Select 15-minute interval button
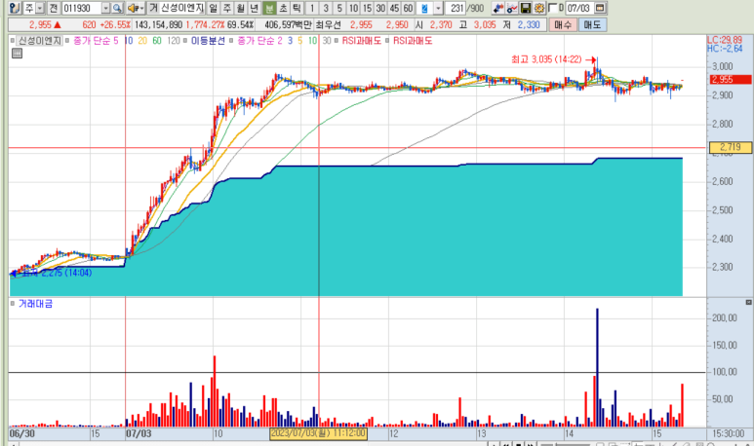This screenshot has width=754, height=446. [x=367, y=8]
